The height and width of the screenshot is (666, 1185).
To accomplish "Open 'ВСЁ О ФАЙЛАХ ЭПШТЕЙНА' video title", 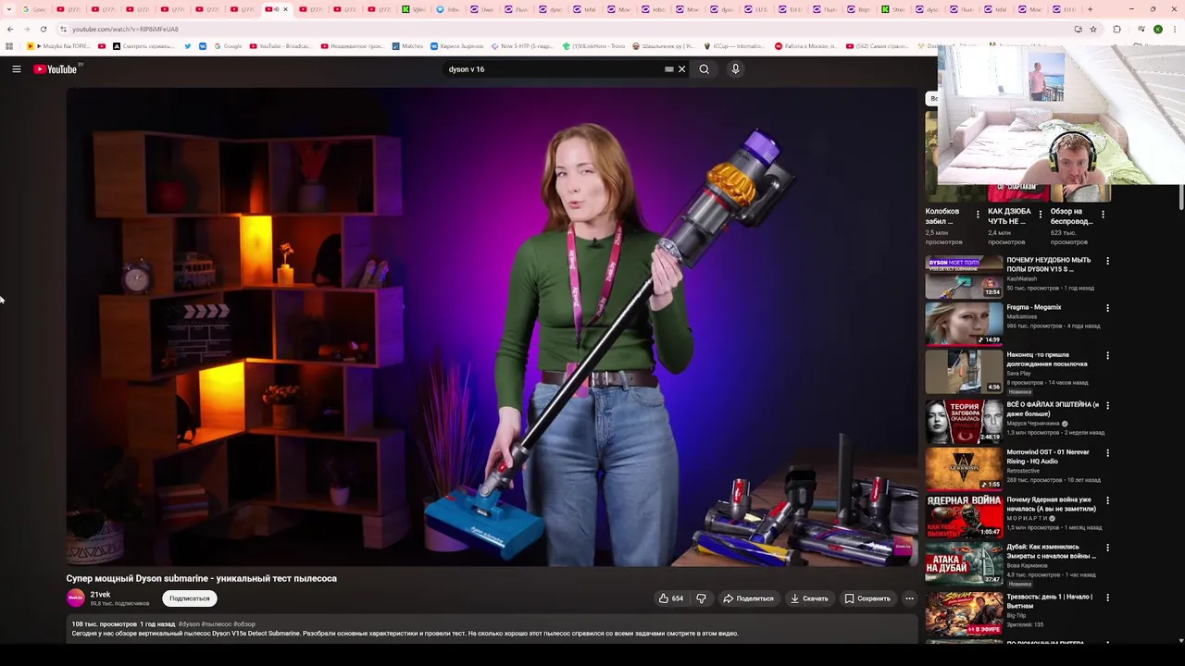I will coord(1053,409).
